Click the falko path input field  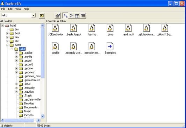[x=16, y=15]
